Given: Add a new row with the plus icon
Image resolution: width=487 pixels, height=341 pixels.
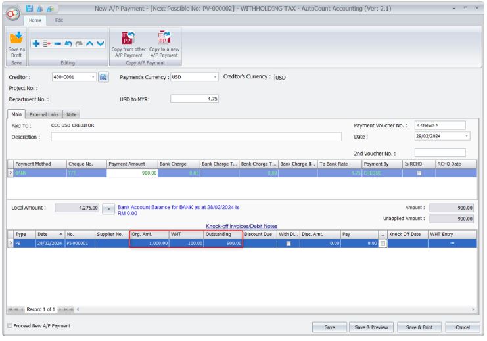Looking at the screenshot, I should click(36, 43).
